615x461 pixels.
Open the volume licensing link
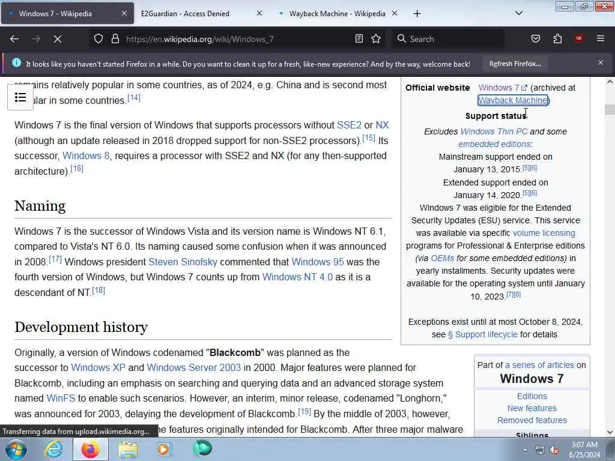[x=544, y=233]
